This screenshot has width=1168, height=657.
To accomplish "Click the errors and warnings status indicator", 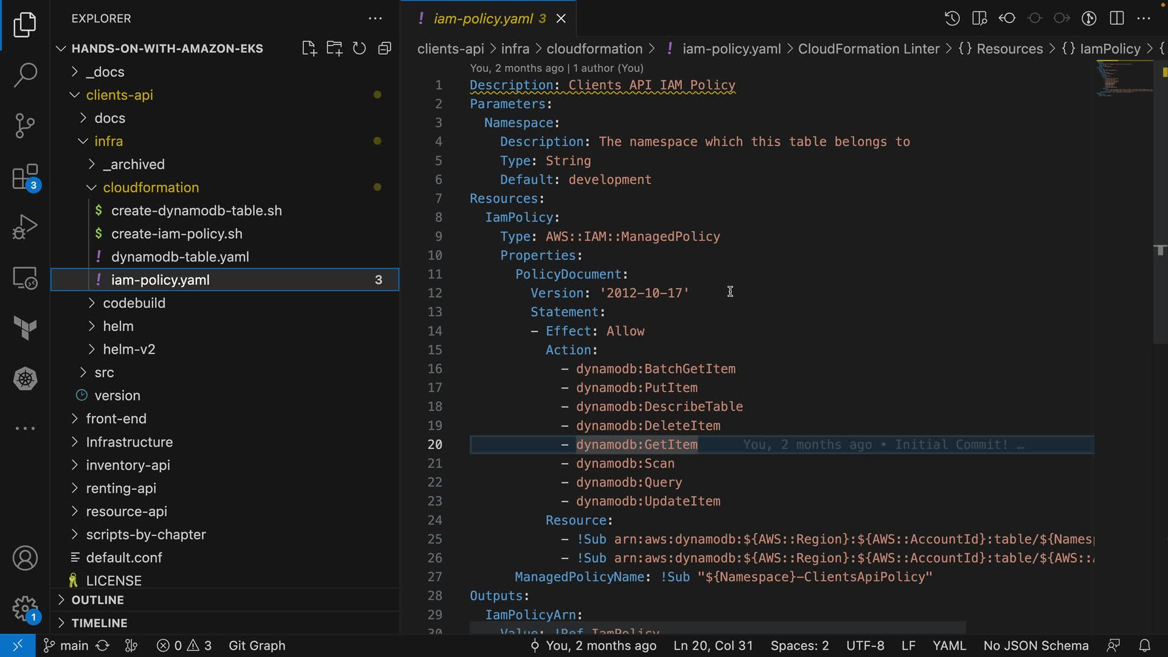I will 184,645.
